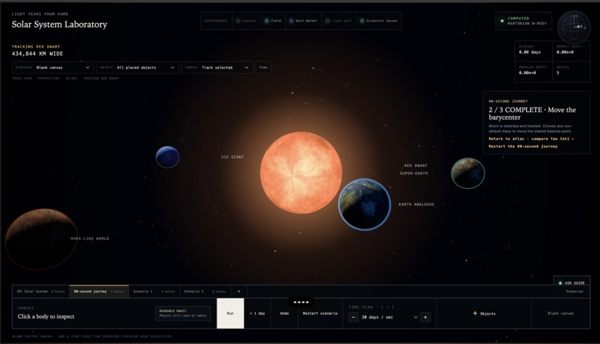Open the + Objects panel
600x344 pixels.
pos(484,314)
